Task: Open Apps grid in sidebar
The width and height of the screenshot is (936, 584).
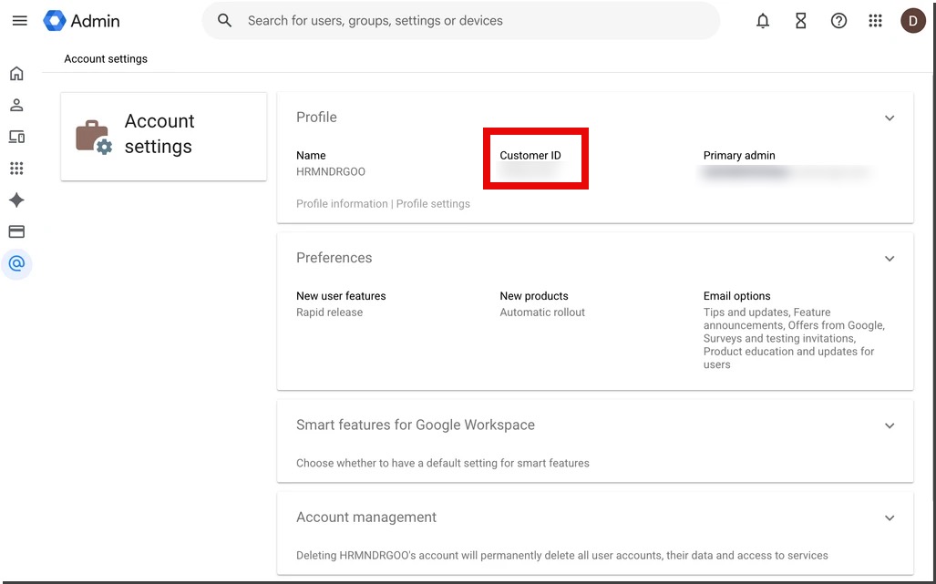Action: pos(16,169)
